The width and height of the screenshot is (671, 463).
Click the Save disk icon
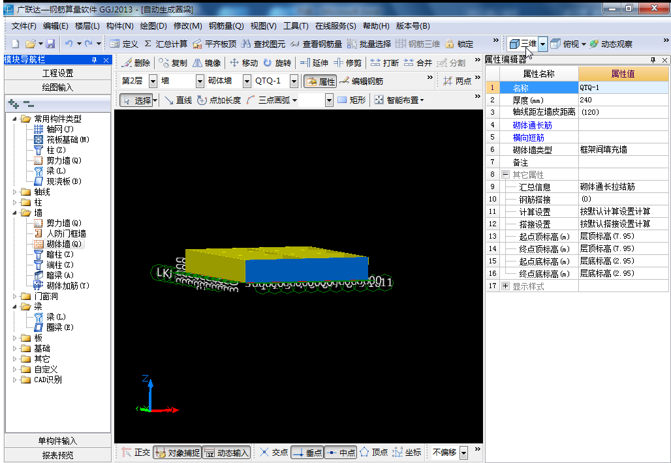[x=50, y=44]
